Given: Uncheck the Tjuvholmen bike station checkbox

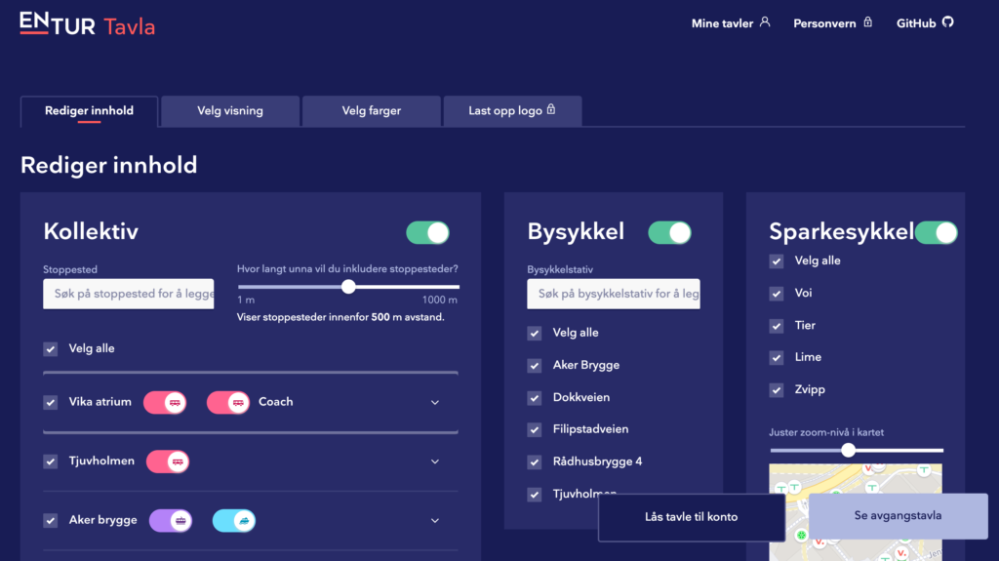Looking at the screenshot, I should point(535,495).
